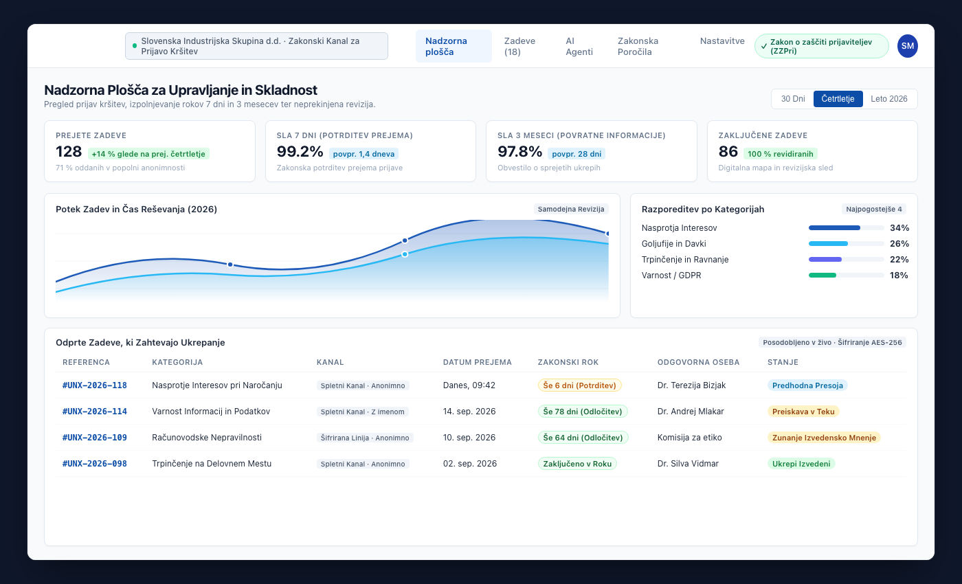
Task: Open case reference #UNX-2026-118
Action: click(95, 385)
